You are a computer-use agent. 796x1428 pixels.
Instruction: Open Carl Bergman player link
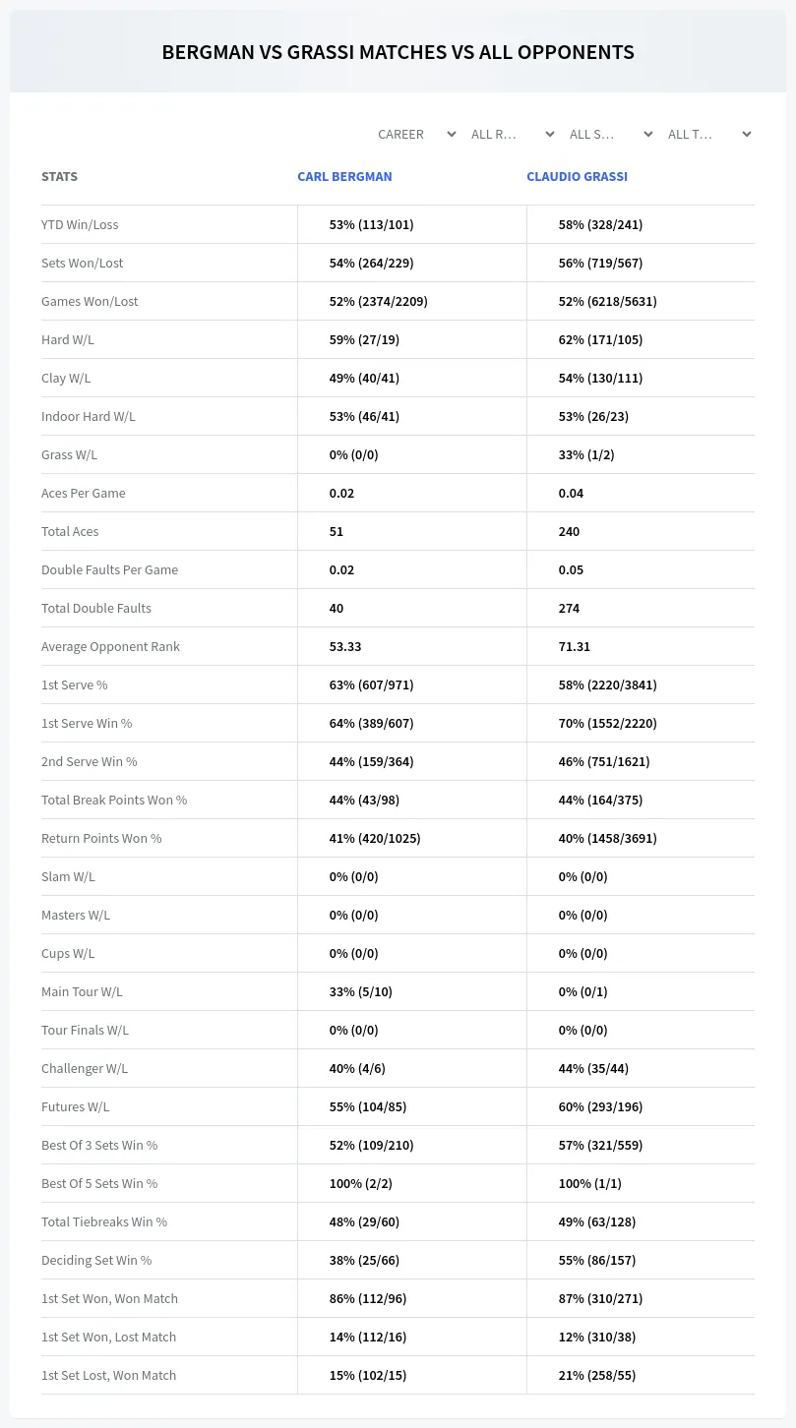pyautogui.click(x=344, y=177)
